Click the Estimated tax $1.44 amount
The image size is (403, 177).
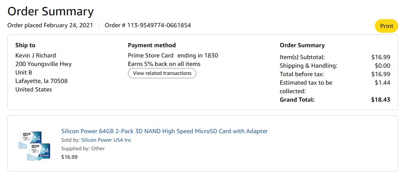[382, 83]
